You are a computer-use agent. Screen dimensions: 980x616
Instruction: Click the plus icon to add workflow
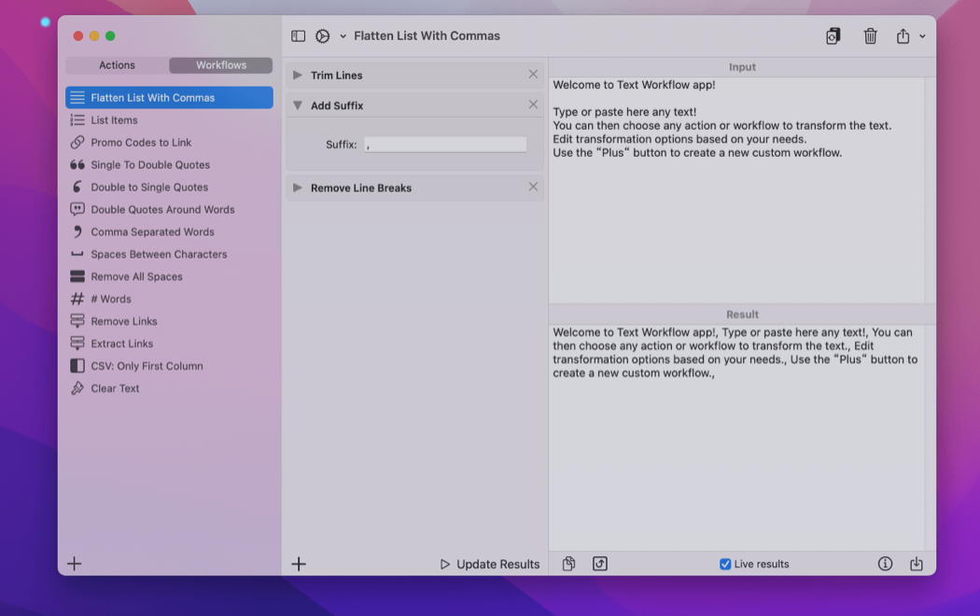tap(75, 564)
